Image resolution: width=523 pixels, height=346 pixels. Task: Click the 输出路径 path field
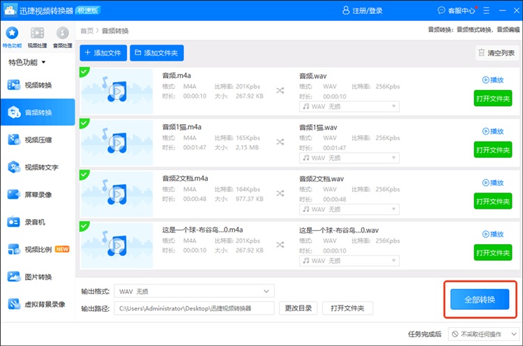[x=194, y=308]
